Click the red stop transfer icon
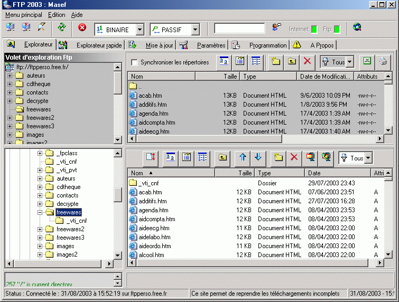The height and width of the screenshot is (302, 399). 82,27
